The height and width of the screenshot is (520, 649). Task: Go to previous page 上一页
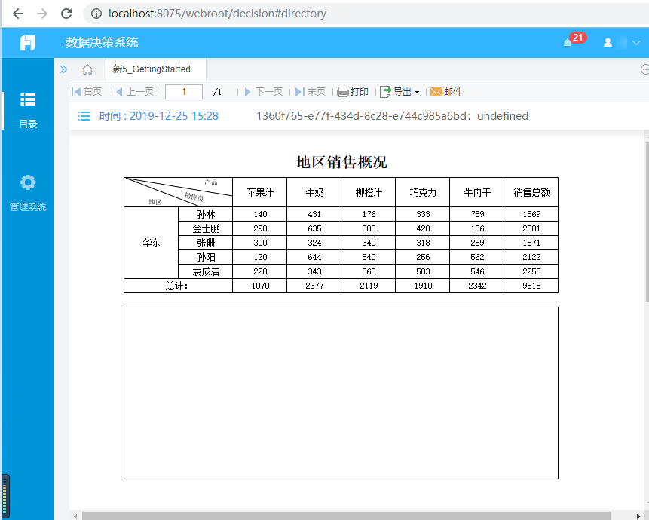tap(135, 92)
